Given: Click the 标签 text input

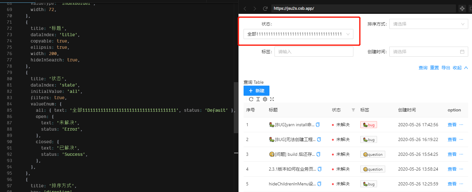Looking at the screenshot, I should pos(314,52).
